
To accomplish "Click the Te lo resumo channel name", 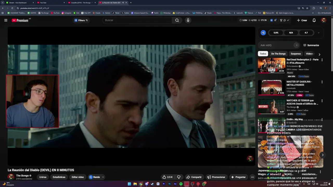I will (x=292, y=66).
